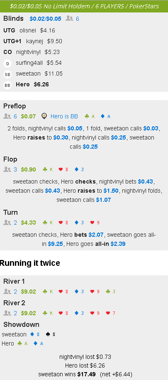Click the dealer button icon beside surfing4all
Viewport: 168px width, 380px height.
tap(7, 64)
